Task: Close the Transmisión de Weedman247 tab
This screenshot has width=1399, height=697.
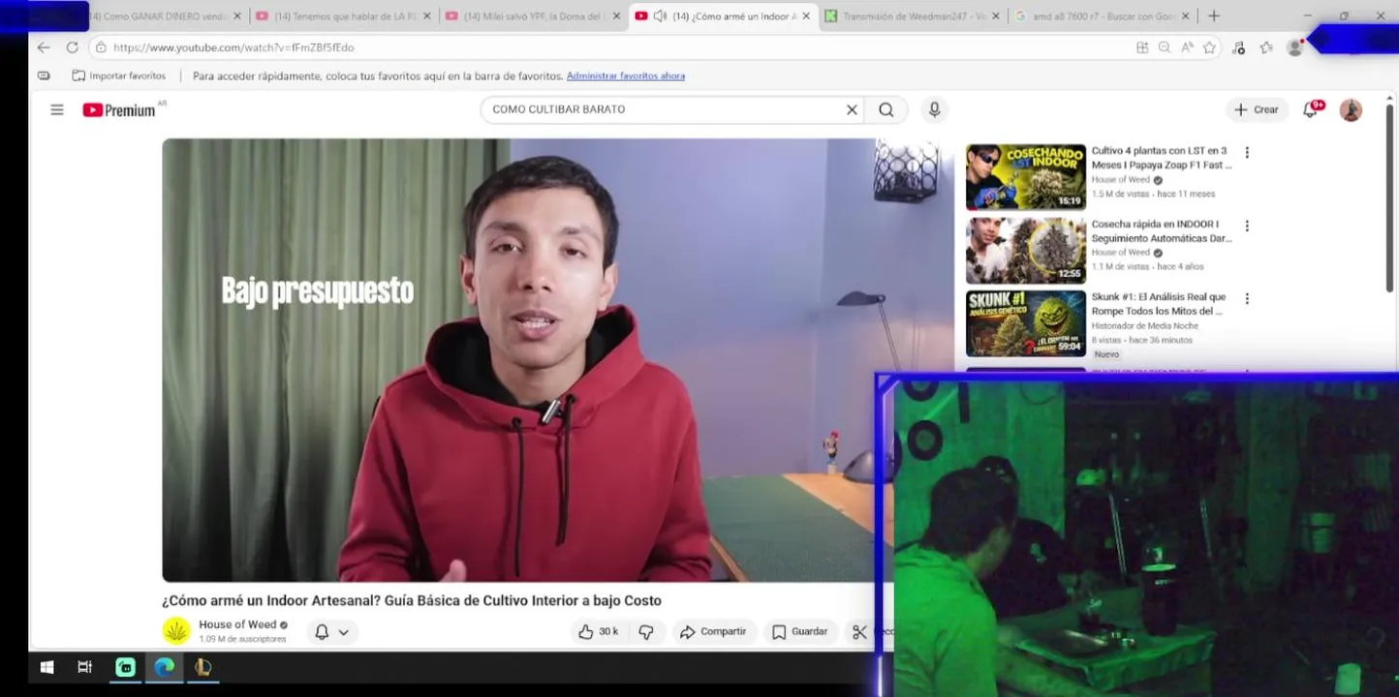Action: (x=995, y=16)
